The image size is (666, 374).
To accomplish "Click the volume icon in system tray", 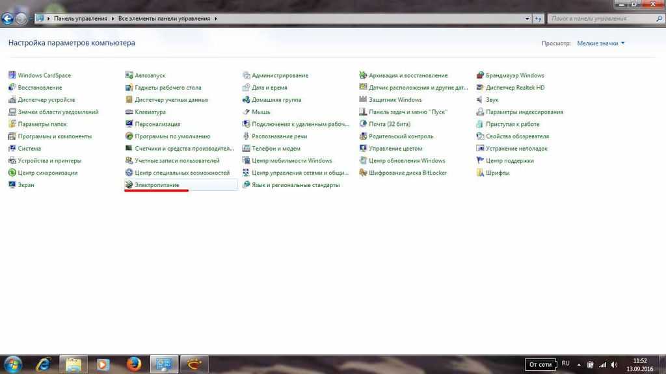I will coord(613,364).
